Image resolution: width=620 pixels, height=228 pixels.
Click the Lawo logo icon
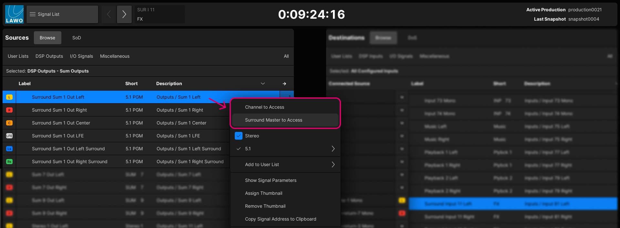click(15, 15)
